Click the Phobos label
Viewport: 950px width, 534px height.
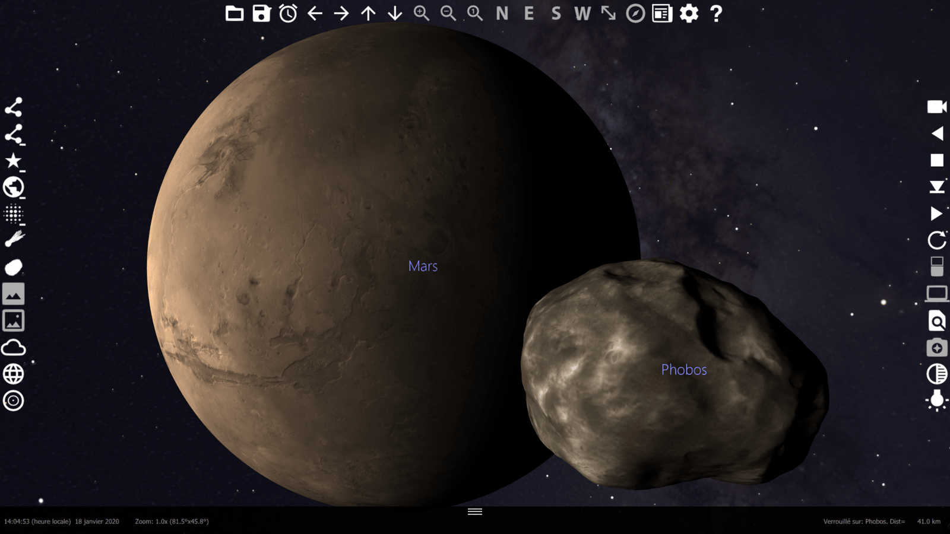point(684,370)
